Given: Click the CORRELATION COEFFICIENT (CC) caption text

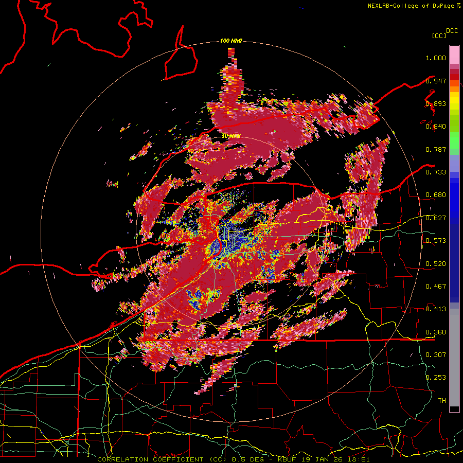Looking at the screenshot, I should tap(162, 459).
